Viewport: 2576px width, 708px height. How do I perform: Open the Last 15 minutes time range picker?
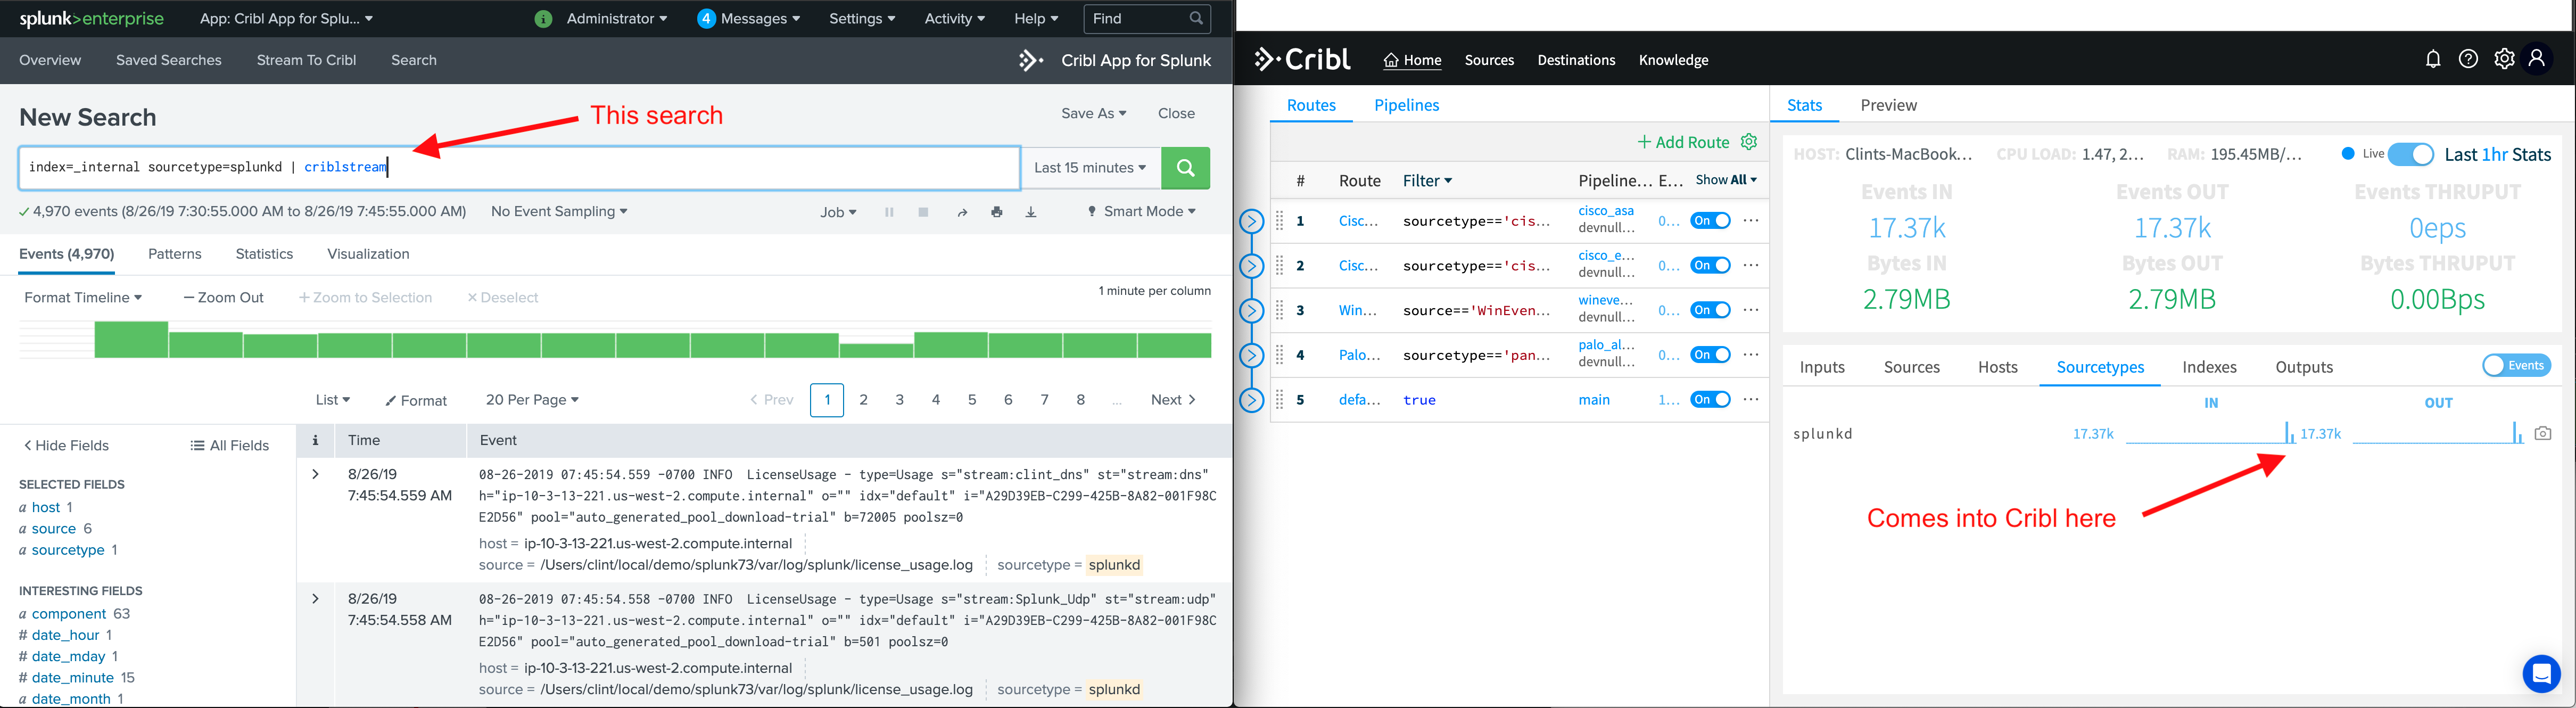(1090, 168)
